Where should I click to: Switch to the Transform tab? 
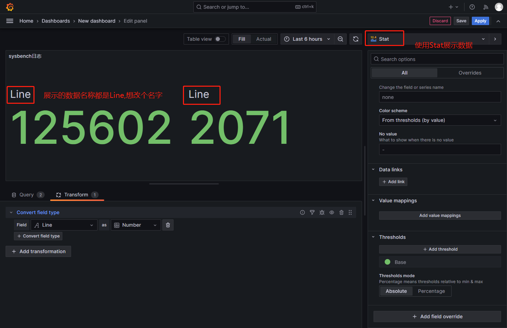(77, 195)
